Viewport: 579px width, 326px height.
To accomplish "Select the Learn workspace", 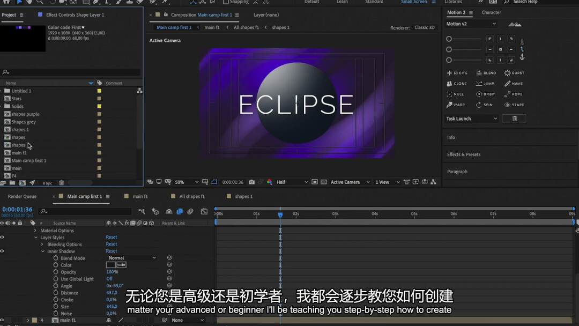I will [342, 2].
